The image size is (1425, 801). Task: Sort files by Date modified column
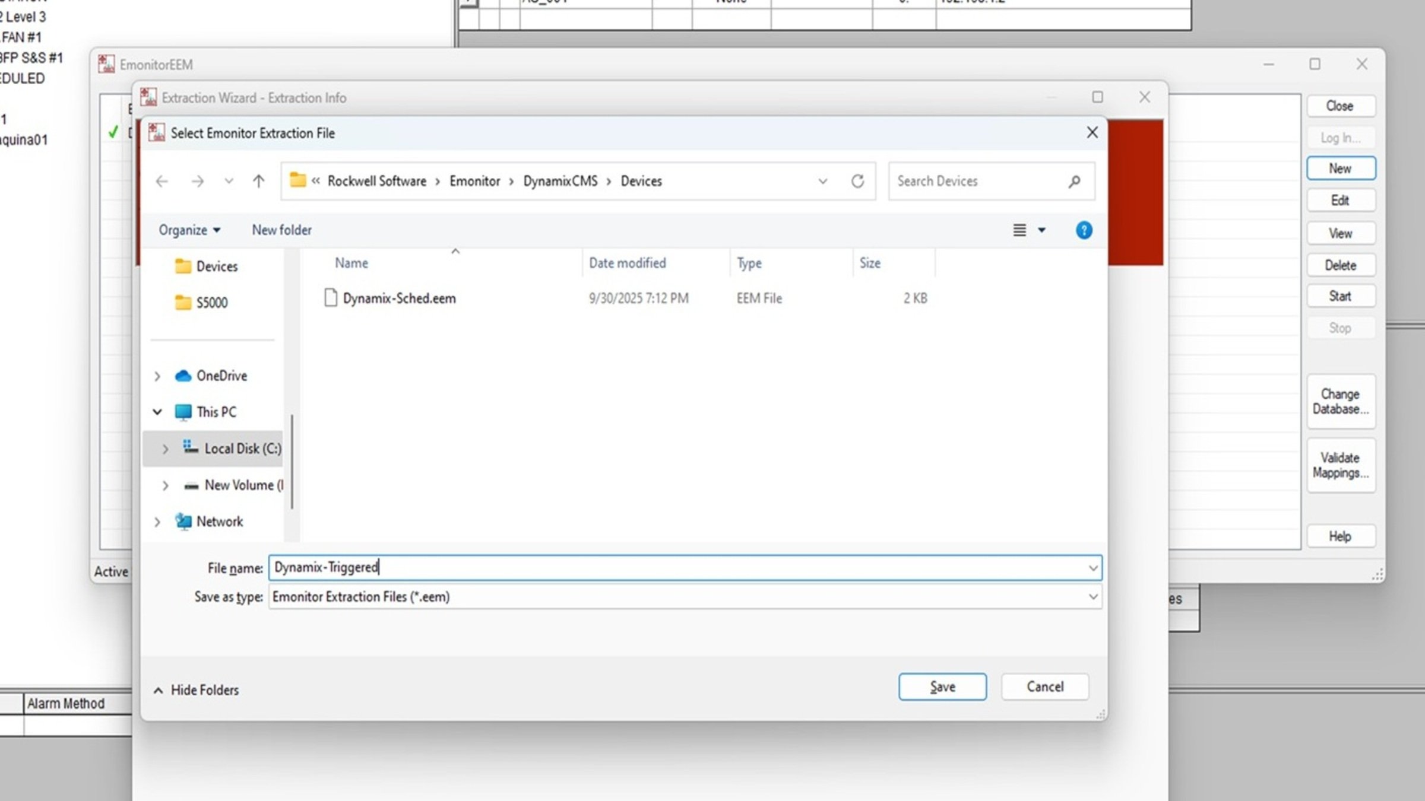(x=628, y=263)
